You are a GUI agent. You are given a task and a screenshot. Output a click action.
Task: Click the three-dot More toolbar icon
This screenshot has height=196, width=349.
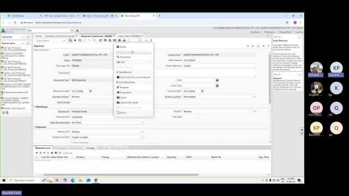point(151,40)
